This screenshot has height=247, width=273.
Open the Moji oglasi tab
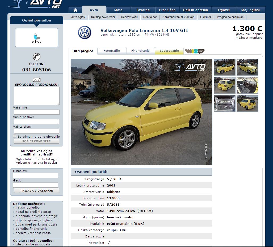tap(251, 10)
